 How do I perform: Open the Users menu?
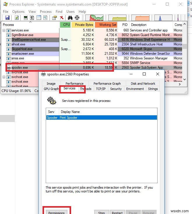pyautogui.click(x=71, y=12)
